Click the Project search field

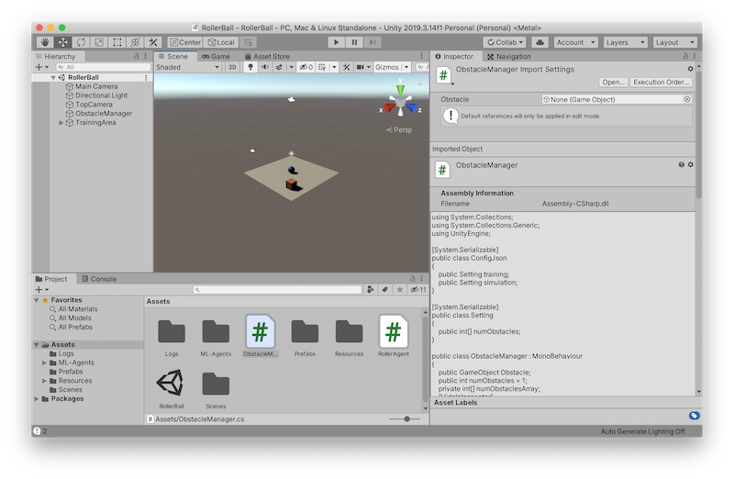[x=278, y=290]
